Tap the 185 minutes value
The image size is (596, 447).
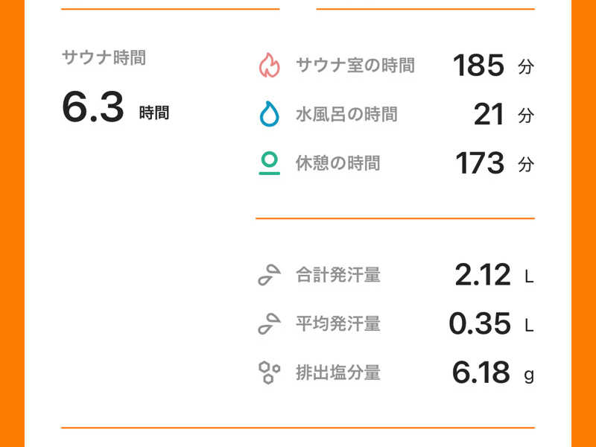tap(479, 66)
